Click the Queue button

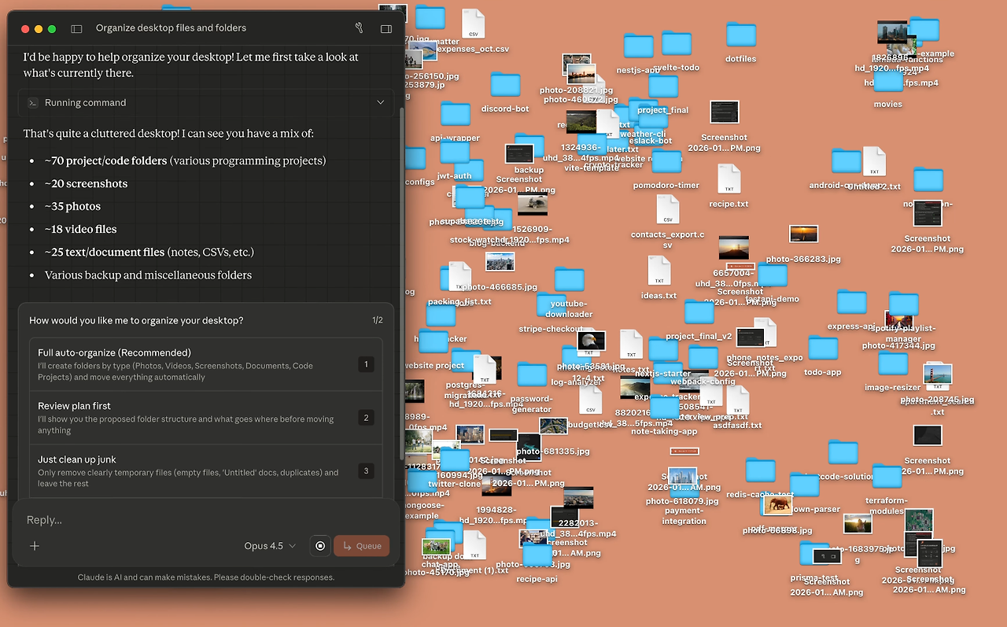tap(362, 546)
